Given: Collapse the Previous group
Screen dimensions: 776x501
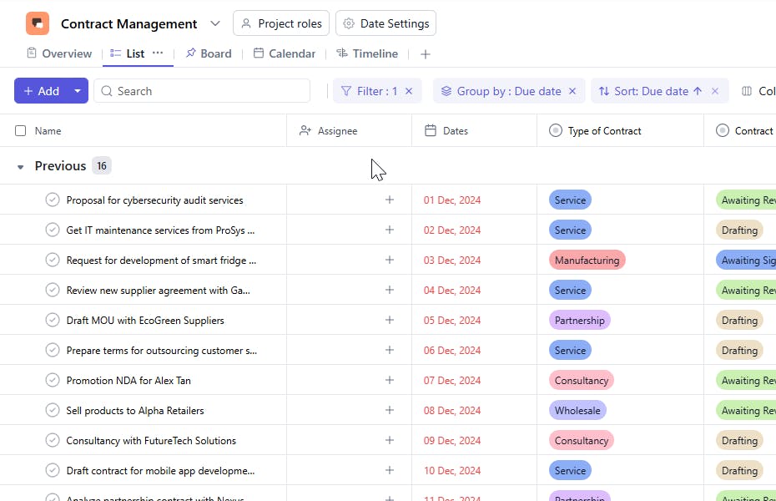Looking at the screenshot, I should [x=21, y=166].
